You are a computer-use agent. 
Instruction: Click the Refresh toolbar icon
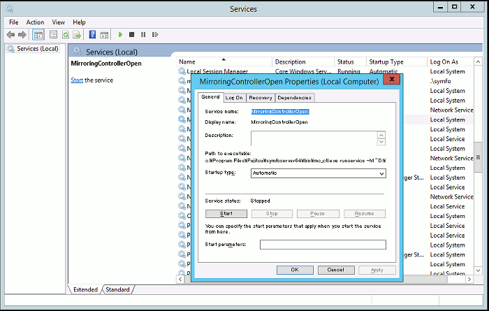click(66, 35)
